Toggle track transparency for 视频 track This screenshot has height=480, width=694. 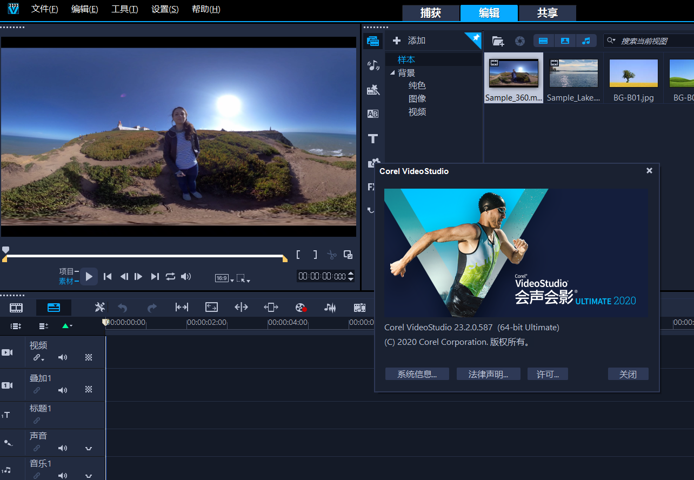[89, 357]
